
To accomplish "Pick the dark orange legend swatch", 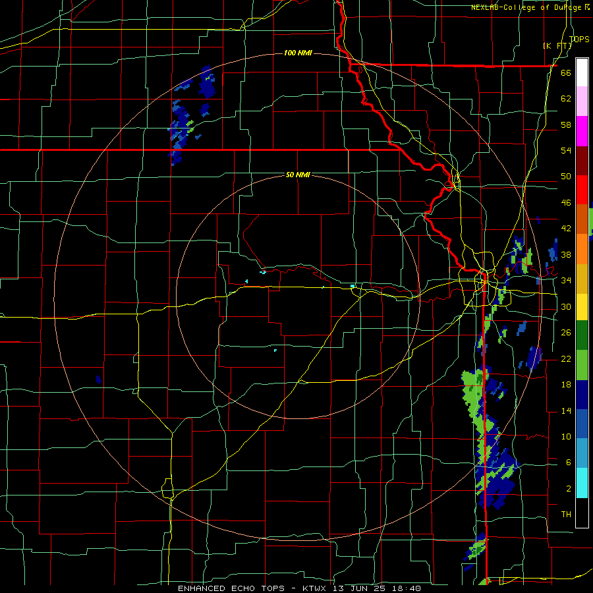I will (582, 219).
